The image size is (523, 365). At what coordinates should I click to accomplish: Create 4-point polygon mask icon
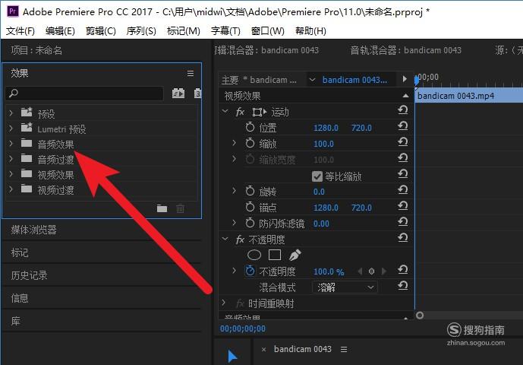tap(275, 255)
